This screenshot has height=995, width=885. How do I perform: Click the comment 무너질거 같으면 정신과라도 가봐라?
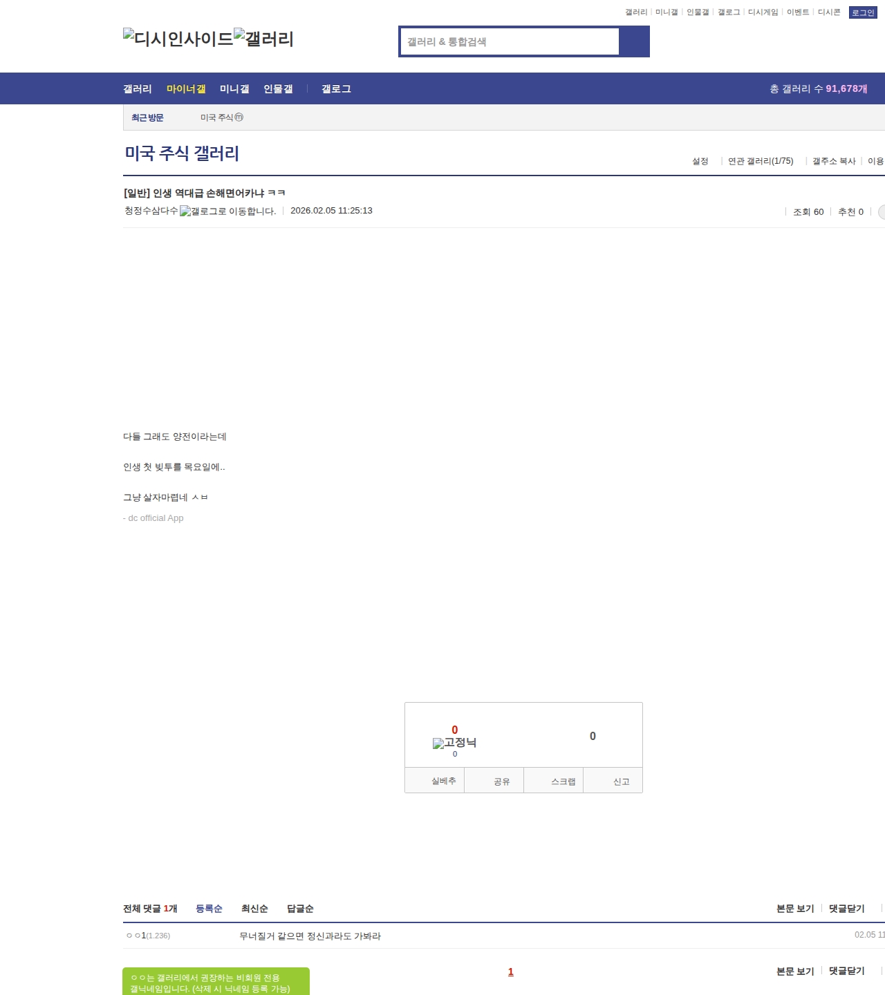point(310,936)
